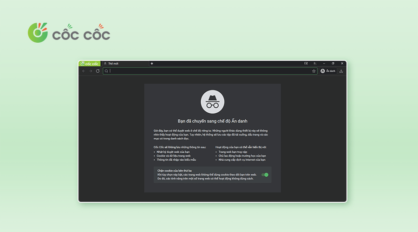Click the "Nhật ký duyệt web của bạn" bullet
Viewport: 418px width, 232px height.
tap(173, 152)
